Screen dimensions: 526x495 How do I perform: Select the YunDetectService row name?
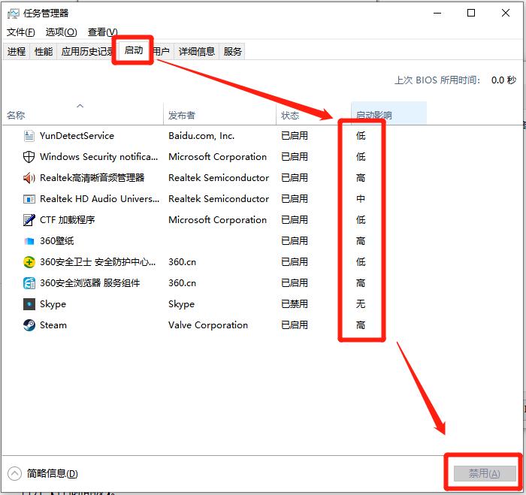(77, 136)
